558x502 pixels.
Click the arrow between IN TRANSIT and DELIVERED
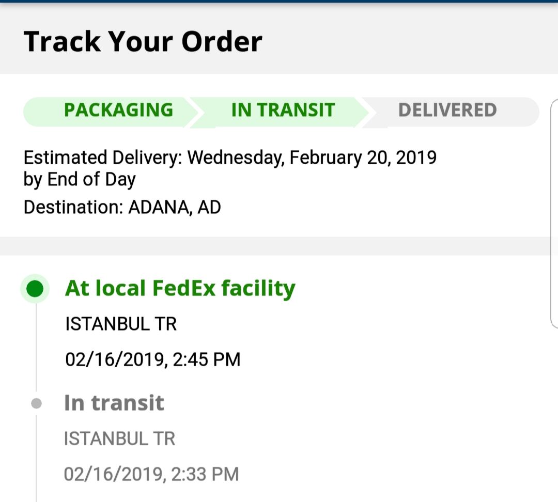pyautogui.click(x=363, y=112)
